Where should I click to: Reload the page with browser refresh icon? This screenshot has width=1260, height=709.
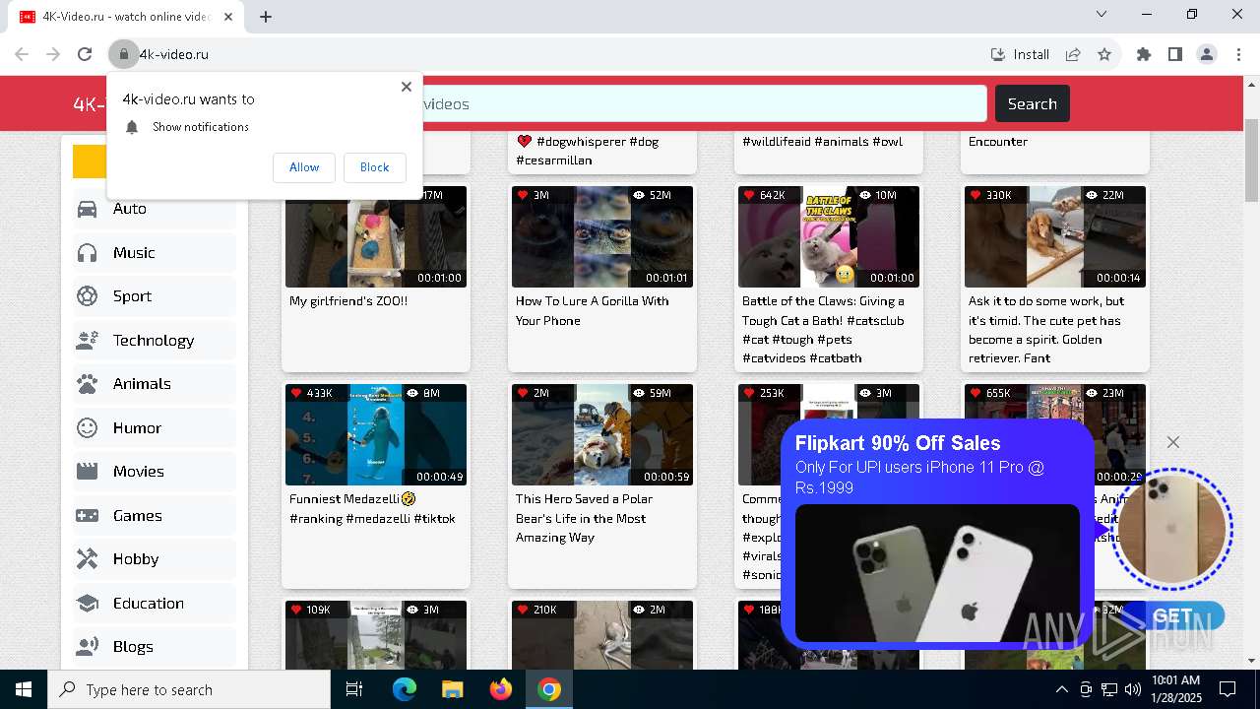tap(85, 54)
